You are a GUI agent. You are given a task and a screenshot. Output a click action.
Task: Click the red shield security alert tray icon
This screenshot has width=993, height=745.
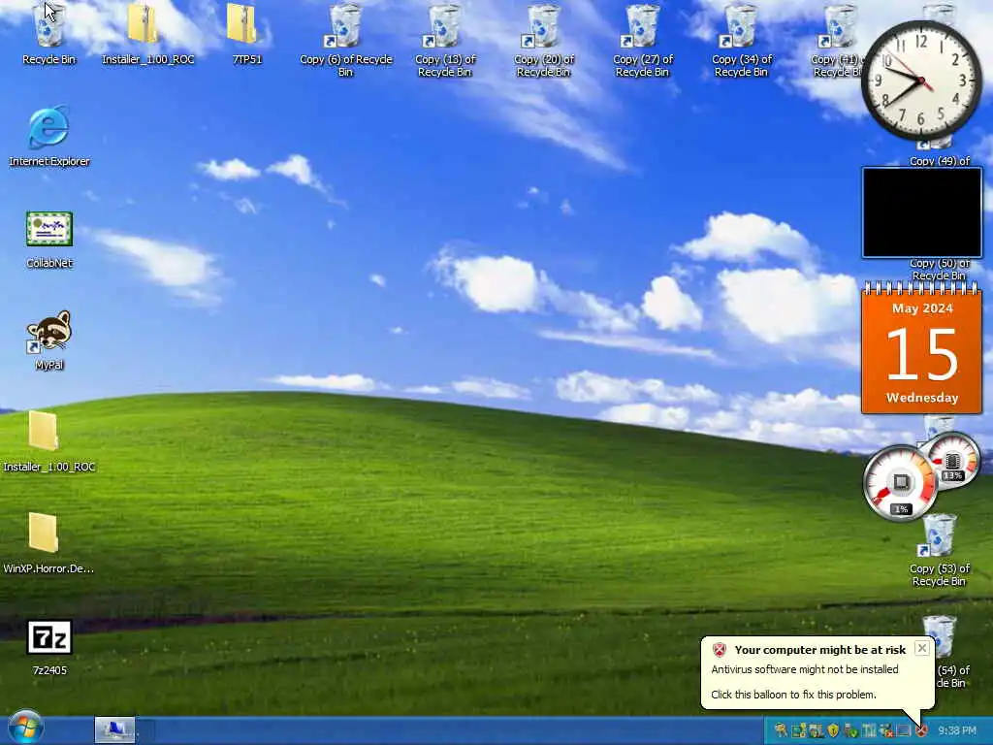click(921, 730)
